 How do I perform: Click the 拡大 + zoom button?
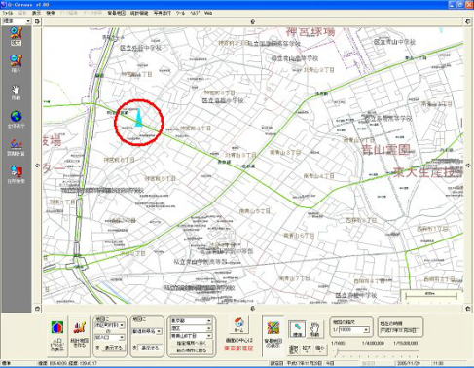[307, 349]
